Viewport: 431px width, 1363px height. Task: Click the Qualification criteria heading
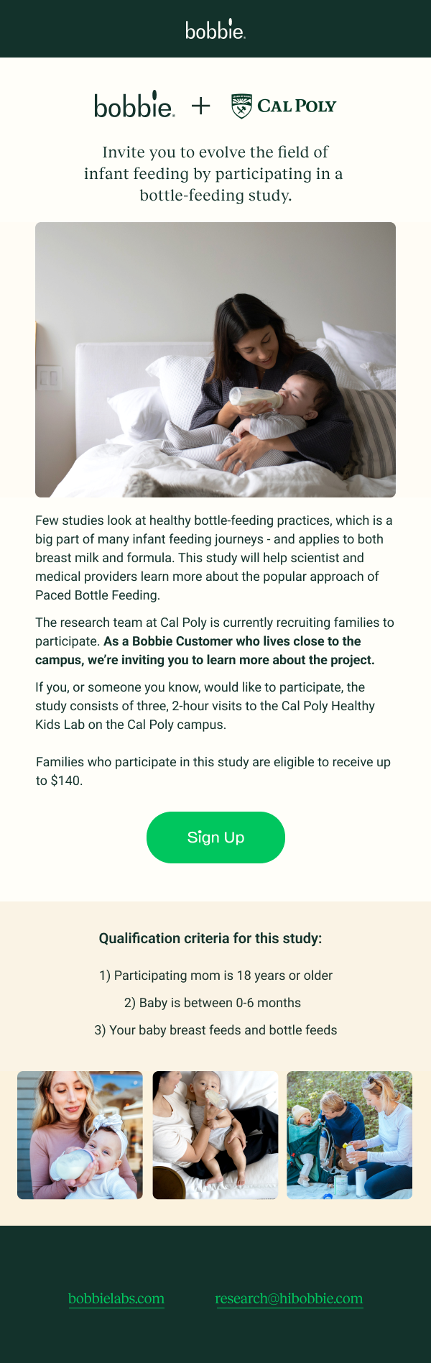210,938
